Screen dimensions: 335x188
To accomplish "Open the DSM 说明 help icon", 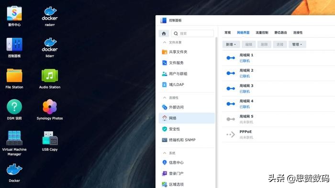I will (x=14, y=110).
